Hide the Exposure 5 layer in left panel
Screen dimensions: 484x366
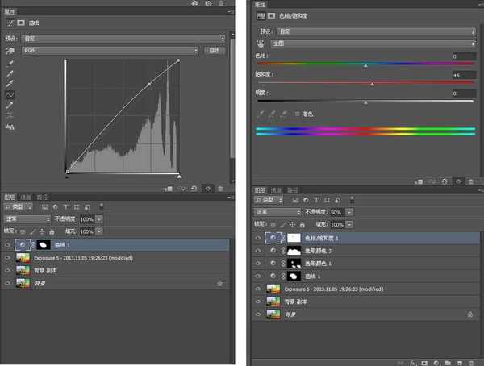point(8,257)
